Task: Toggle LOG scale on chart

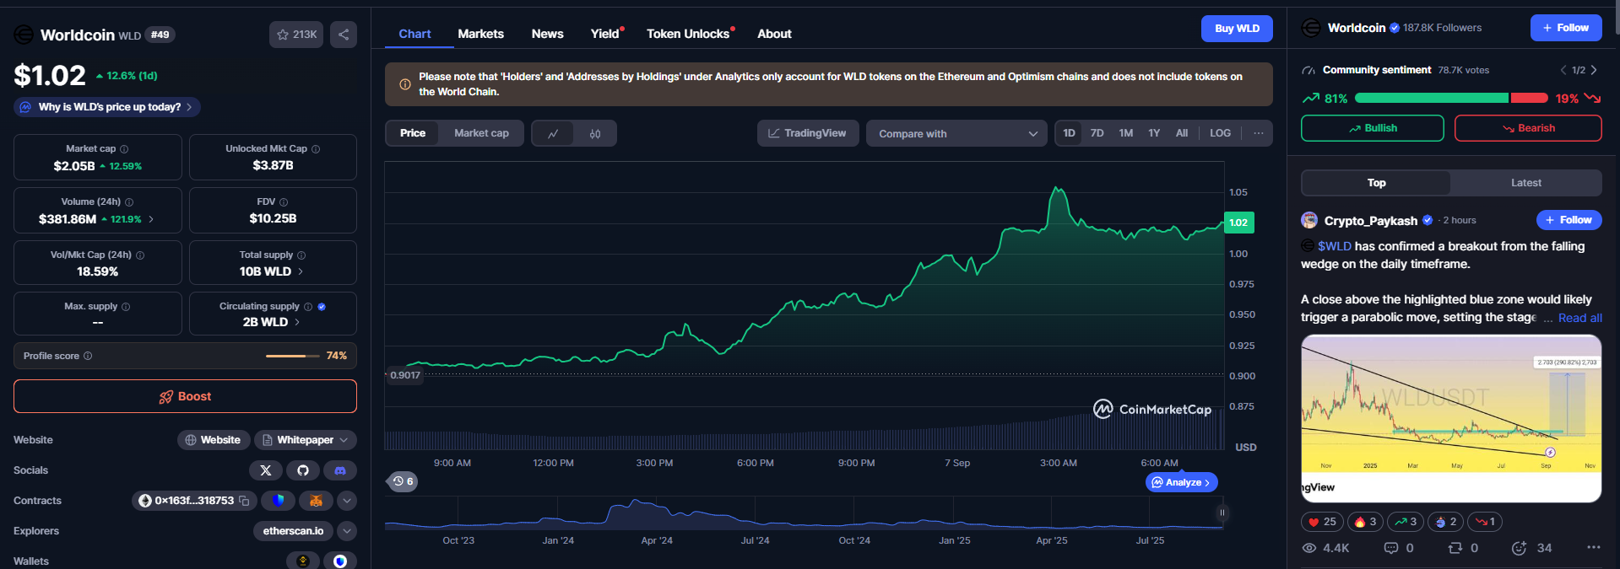Action: click(x=1220, y=133)
